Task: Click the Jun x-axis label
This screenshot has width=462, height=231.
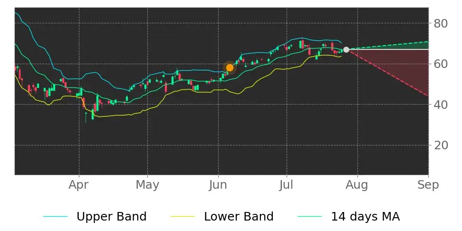Action: click(218, 185)
